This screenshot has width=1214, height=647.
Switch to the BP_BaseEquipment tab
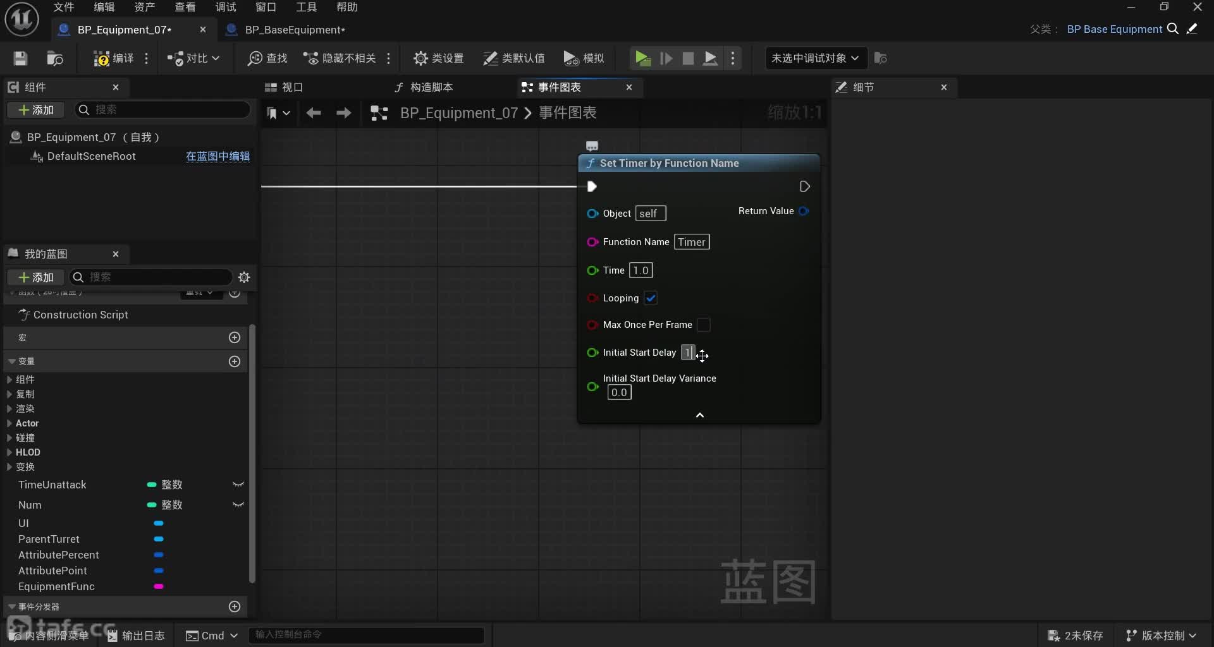(294, 30)
